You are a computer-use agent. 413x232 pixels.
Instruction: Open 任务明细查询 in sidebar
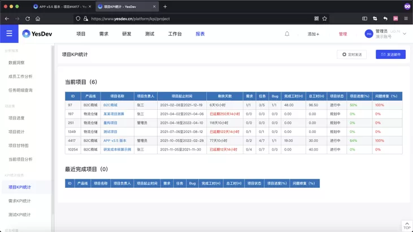click(20, 90)
